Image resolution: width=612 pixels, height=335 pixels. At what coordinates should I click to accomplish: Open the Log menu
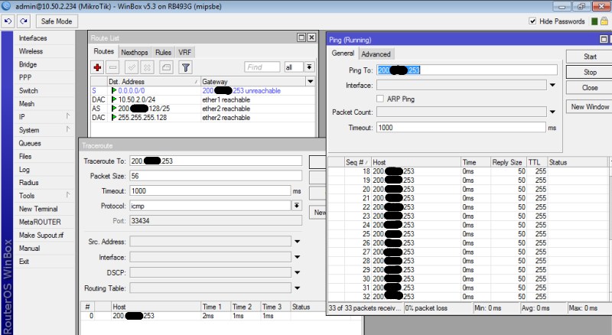coord(24,170)
